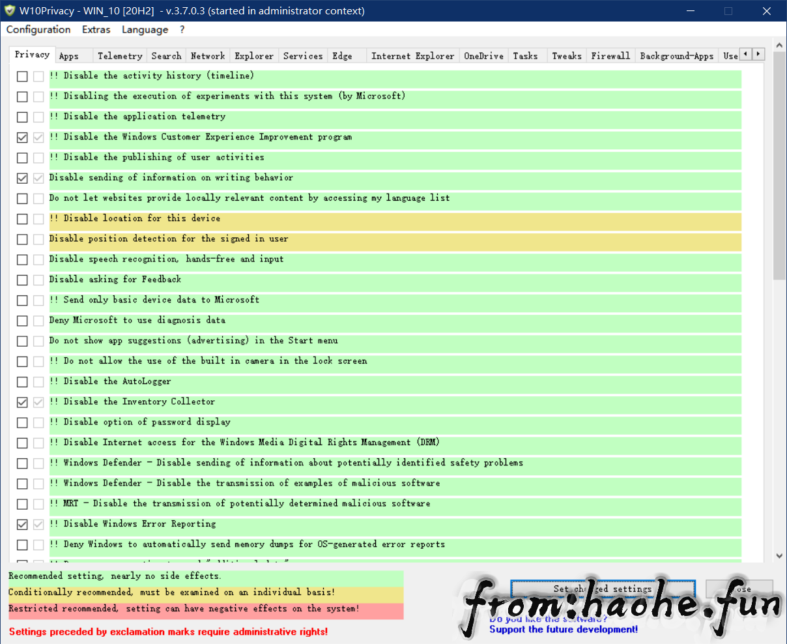Click the 'Set changed settings' button
The image size is (787, 644).
pyautogui.click(x=603, y=589)
